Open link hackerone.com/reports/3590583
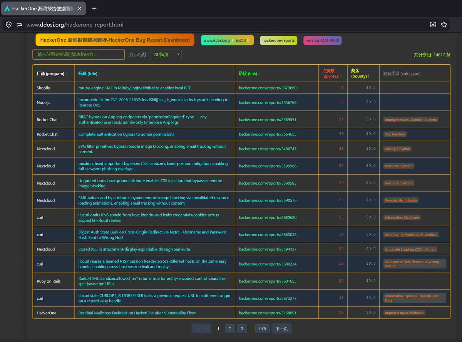Image resolution: width=462 pixels, height=342 pixels. [268, 183]
